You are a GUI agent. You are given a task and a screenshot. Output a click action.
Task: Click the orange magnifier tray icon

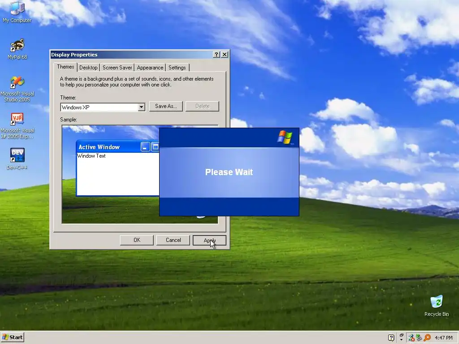click(427, 338)
